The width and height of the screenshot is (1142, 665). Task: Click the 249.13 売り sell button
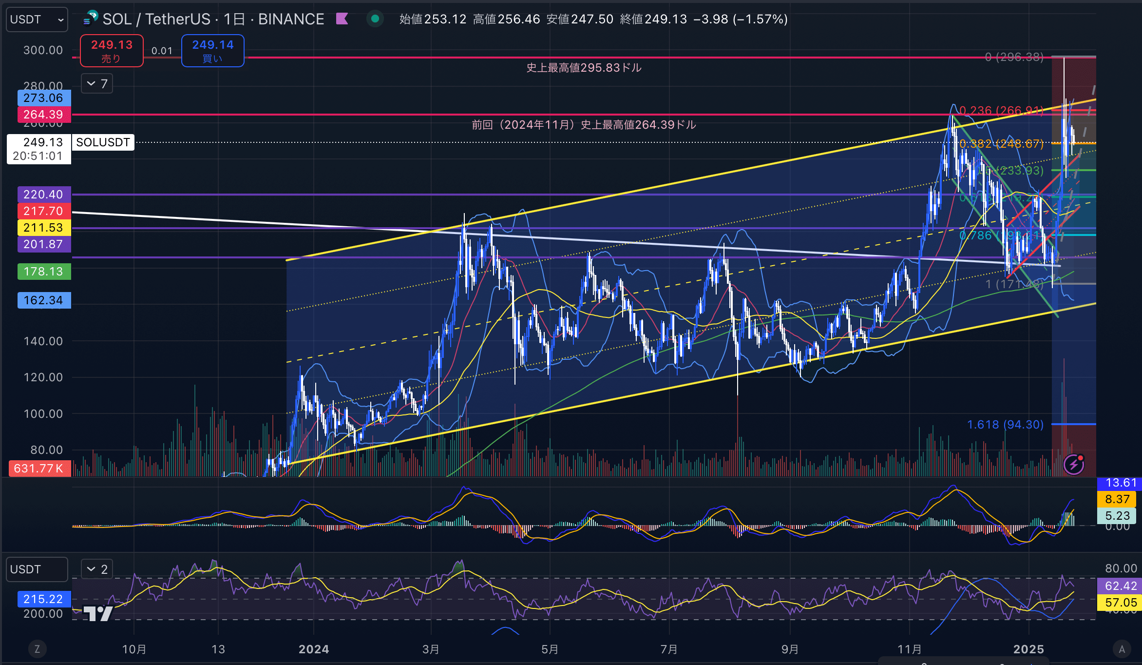[x=112, y=51]
